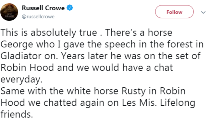
Task: Click the word friends. ending the tweet
Action: point(17,114)
